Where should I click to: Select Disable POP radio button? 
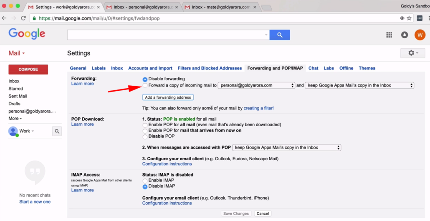(x=145, y=137)
